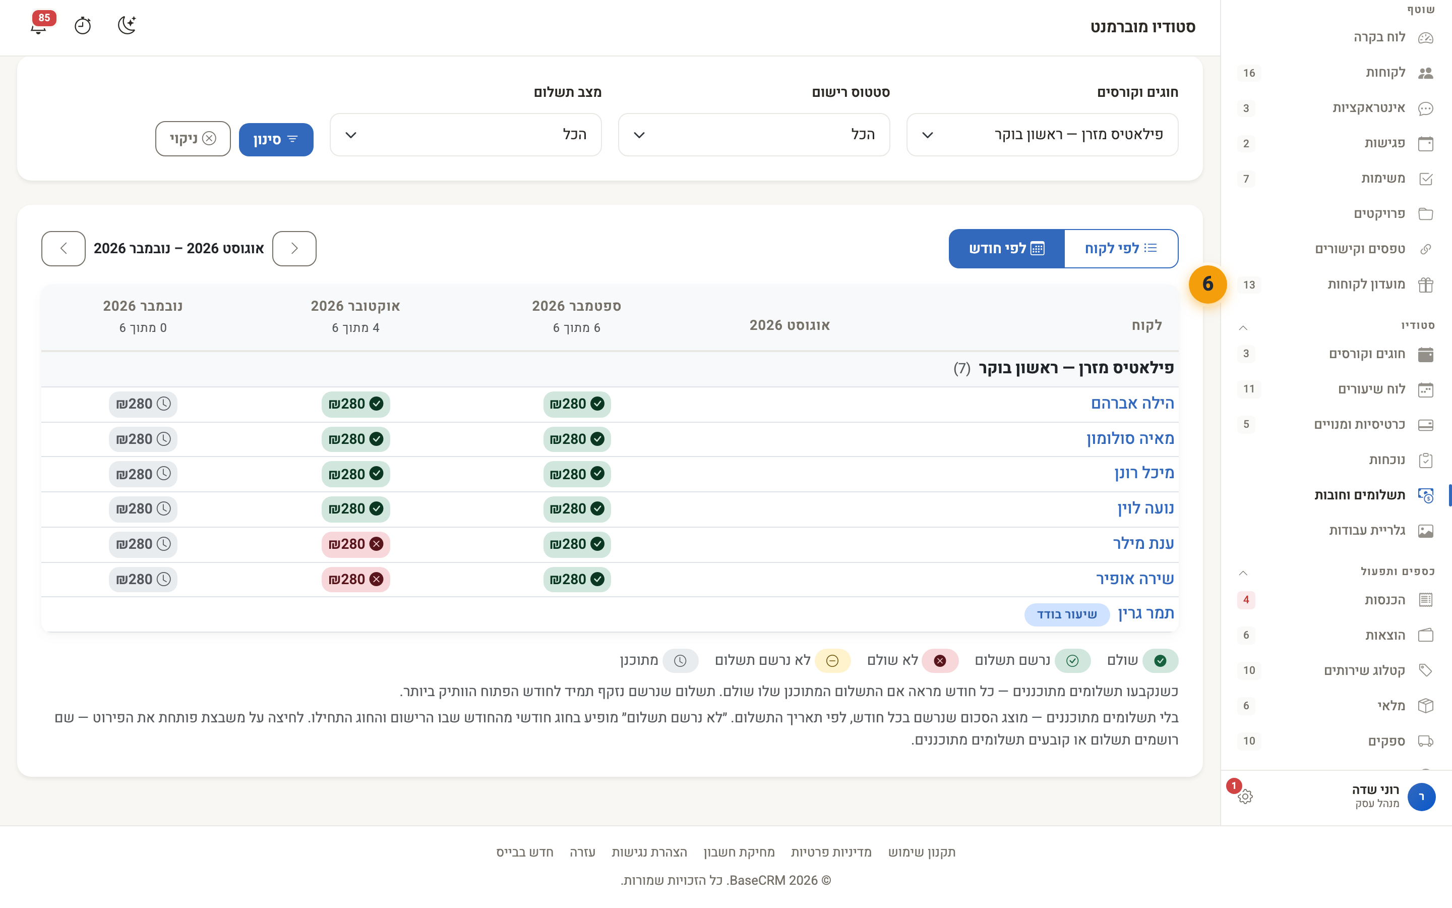This screenshot has height=908, width=1452.
Task: Click the טפסים וקישורים link icon
Action: 1426,249
